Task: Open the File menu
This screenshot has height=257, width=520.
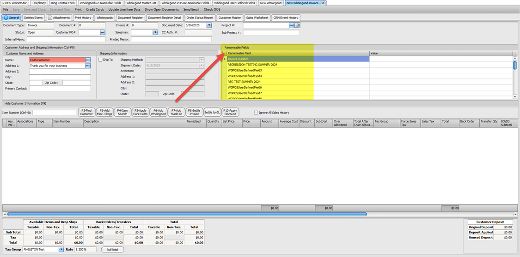Action: 6,10
